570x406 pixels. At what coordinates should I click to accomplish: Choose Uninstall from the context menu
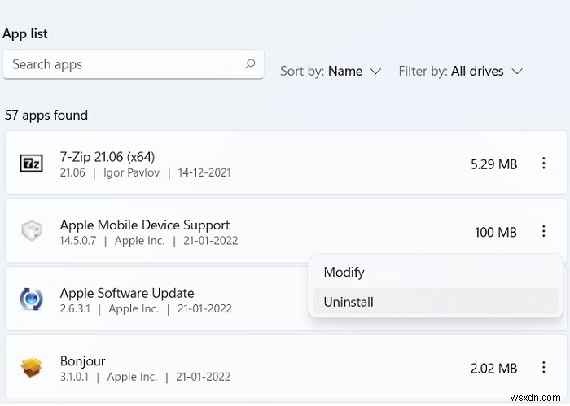click(349, 302)
